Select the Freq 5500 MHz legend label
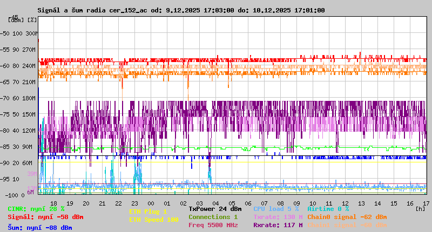This screenshot has height=232, width=432. click(x=213, y=225)
